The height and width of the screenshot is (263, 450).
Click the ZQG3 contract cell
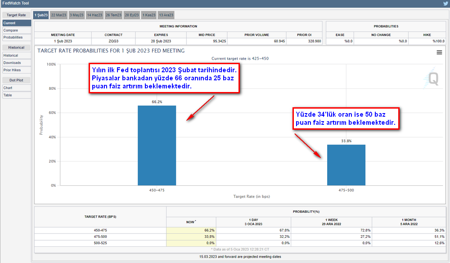(114, 41)
